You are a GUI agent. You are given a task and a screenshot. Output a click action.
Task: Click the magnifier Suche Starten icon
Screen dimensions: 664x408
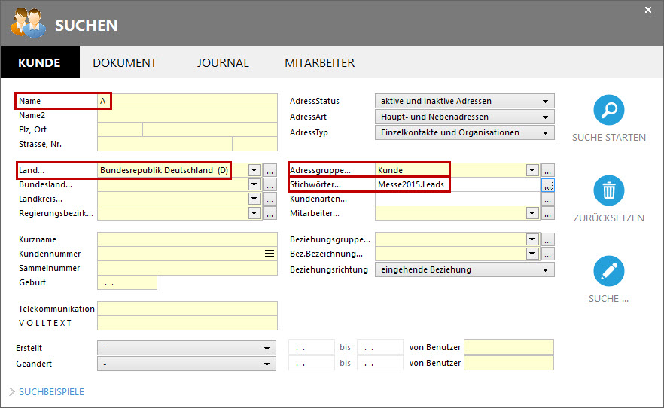pyautogui.click(x=608, y=110)
